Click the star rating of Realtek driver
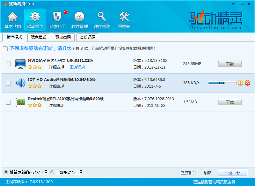 tap(35, 106)
